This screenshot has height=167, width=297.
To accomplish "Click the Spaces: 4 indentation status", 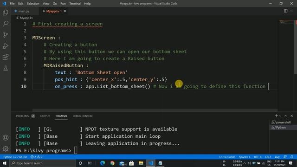I will (245, 157).
